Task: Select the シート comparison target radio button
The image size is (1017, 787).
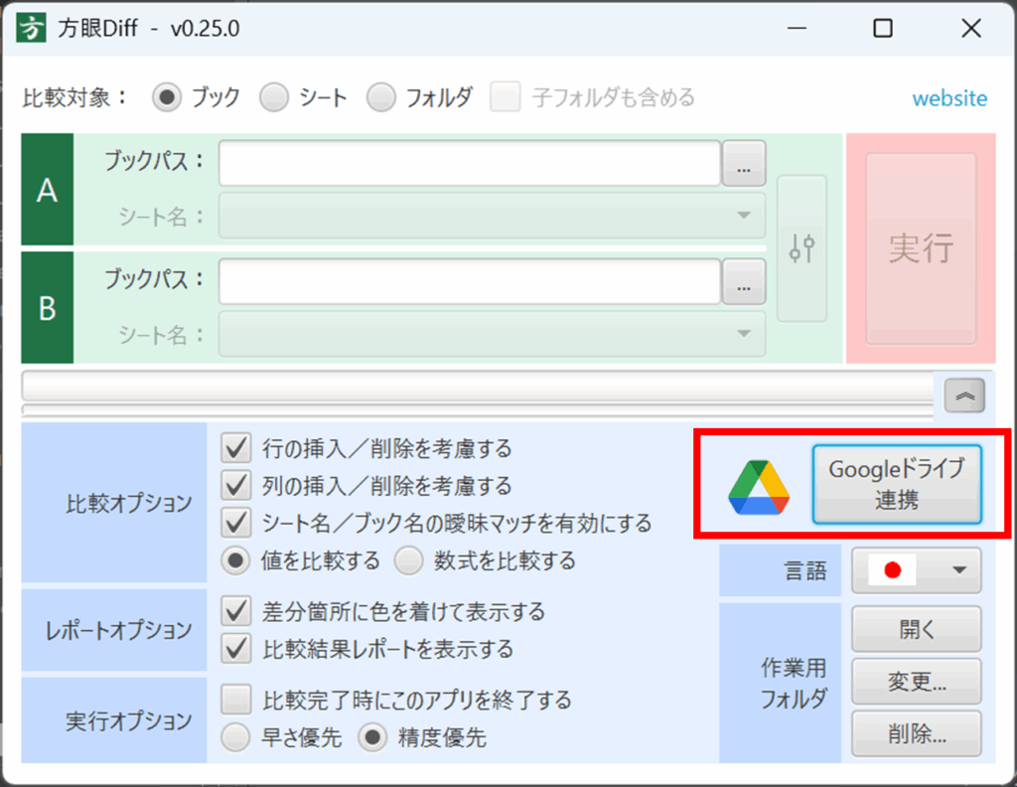Action: [x=274, y=97]
